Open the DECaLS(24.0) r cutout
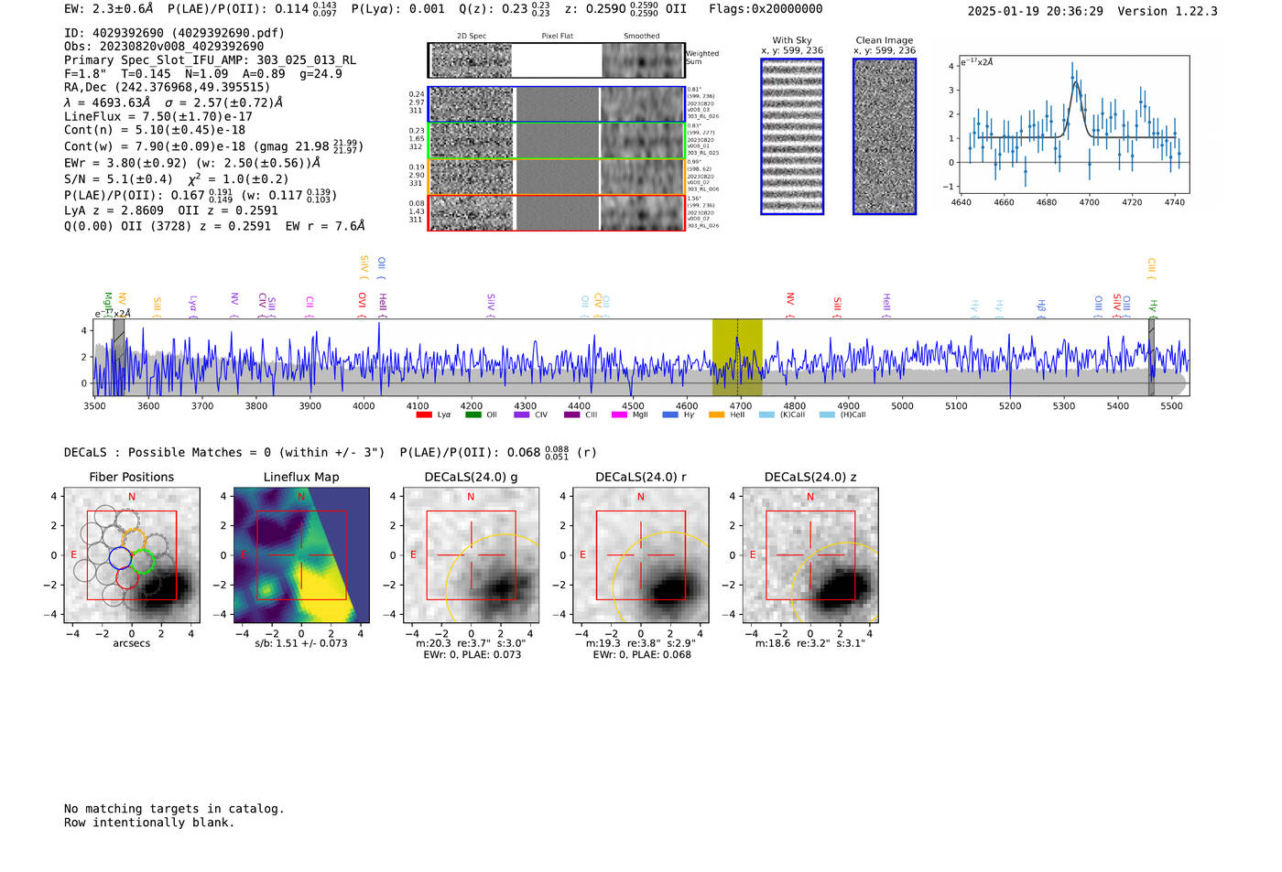This screenshot has width=1282, height=872. pyautogui.click(x=641, y=554)
